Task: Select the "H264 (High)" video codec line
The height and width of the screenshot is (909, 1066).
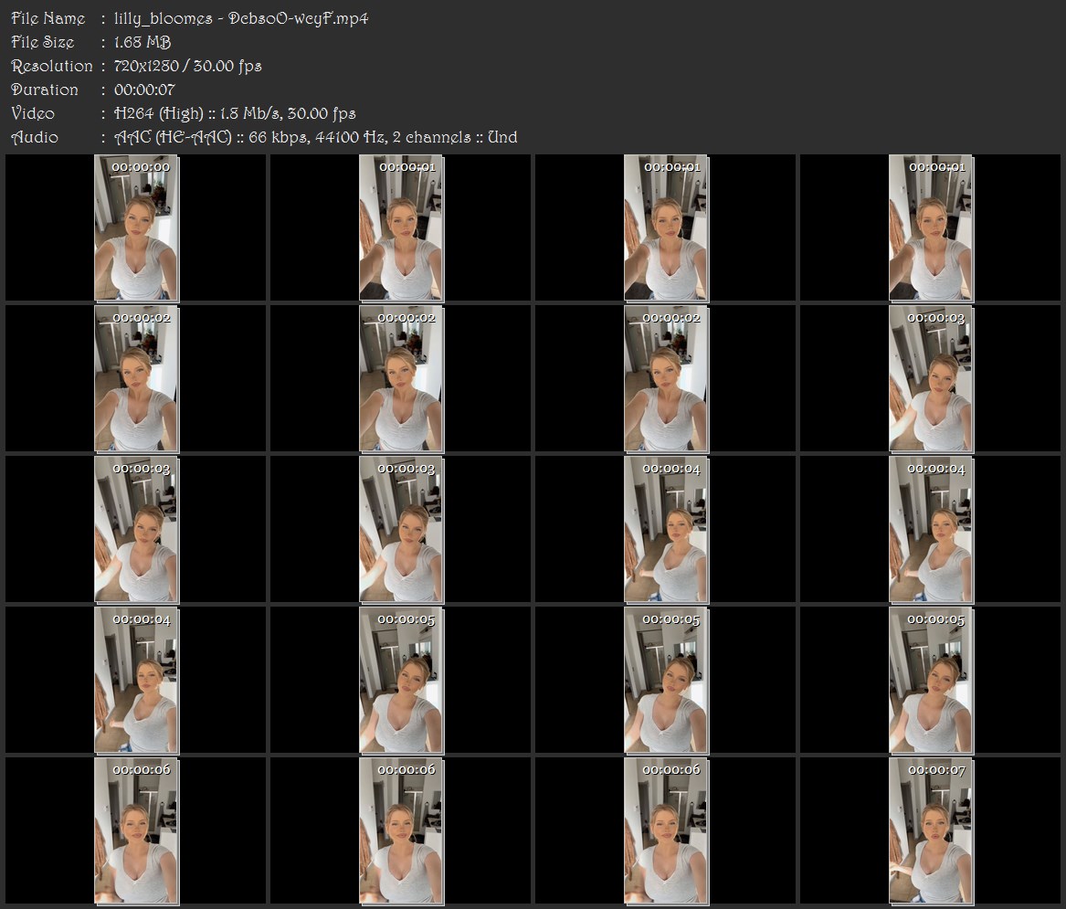Action: [x=236, y=113]
